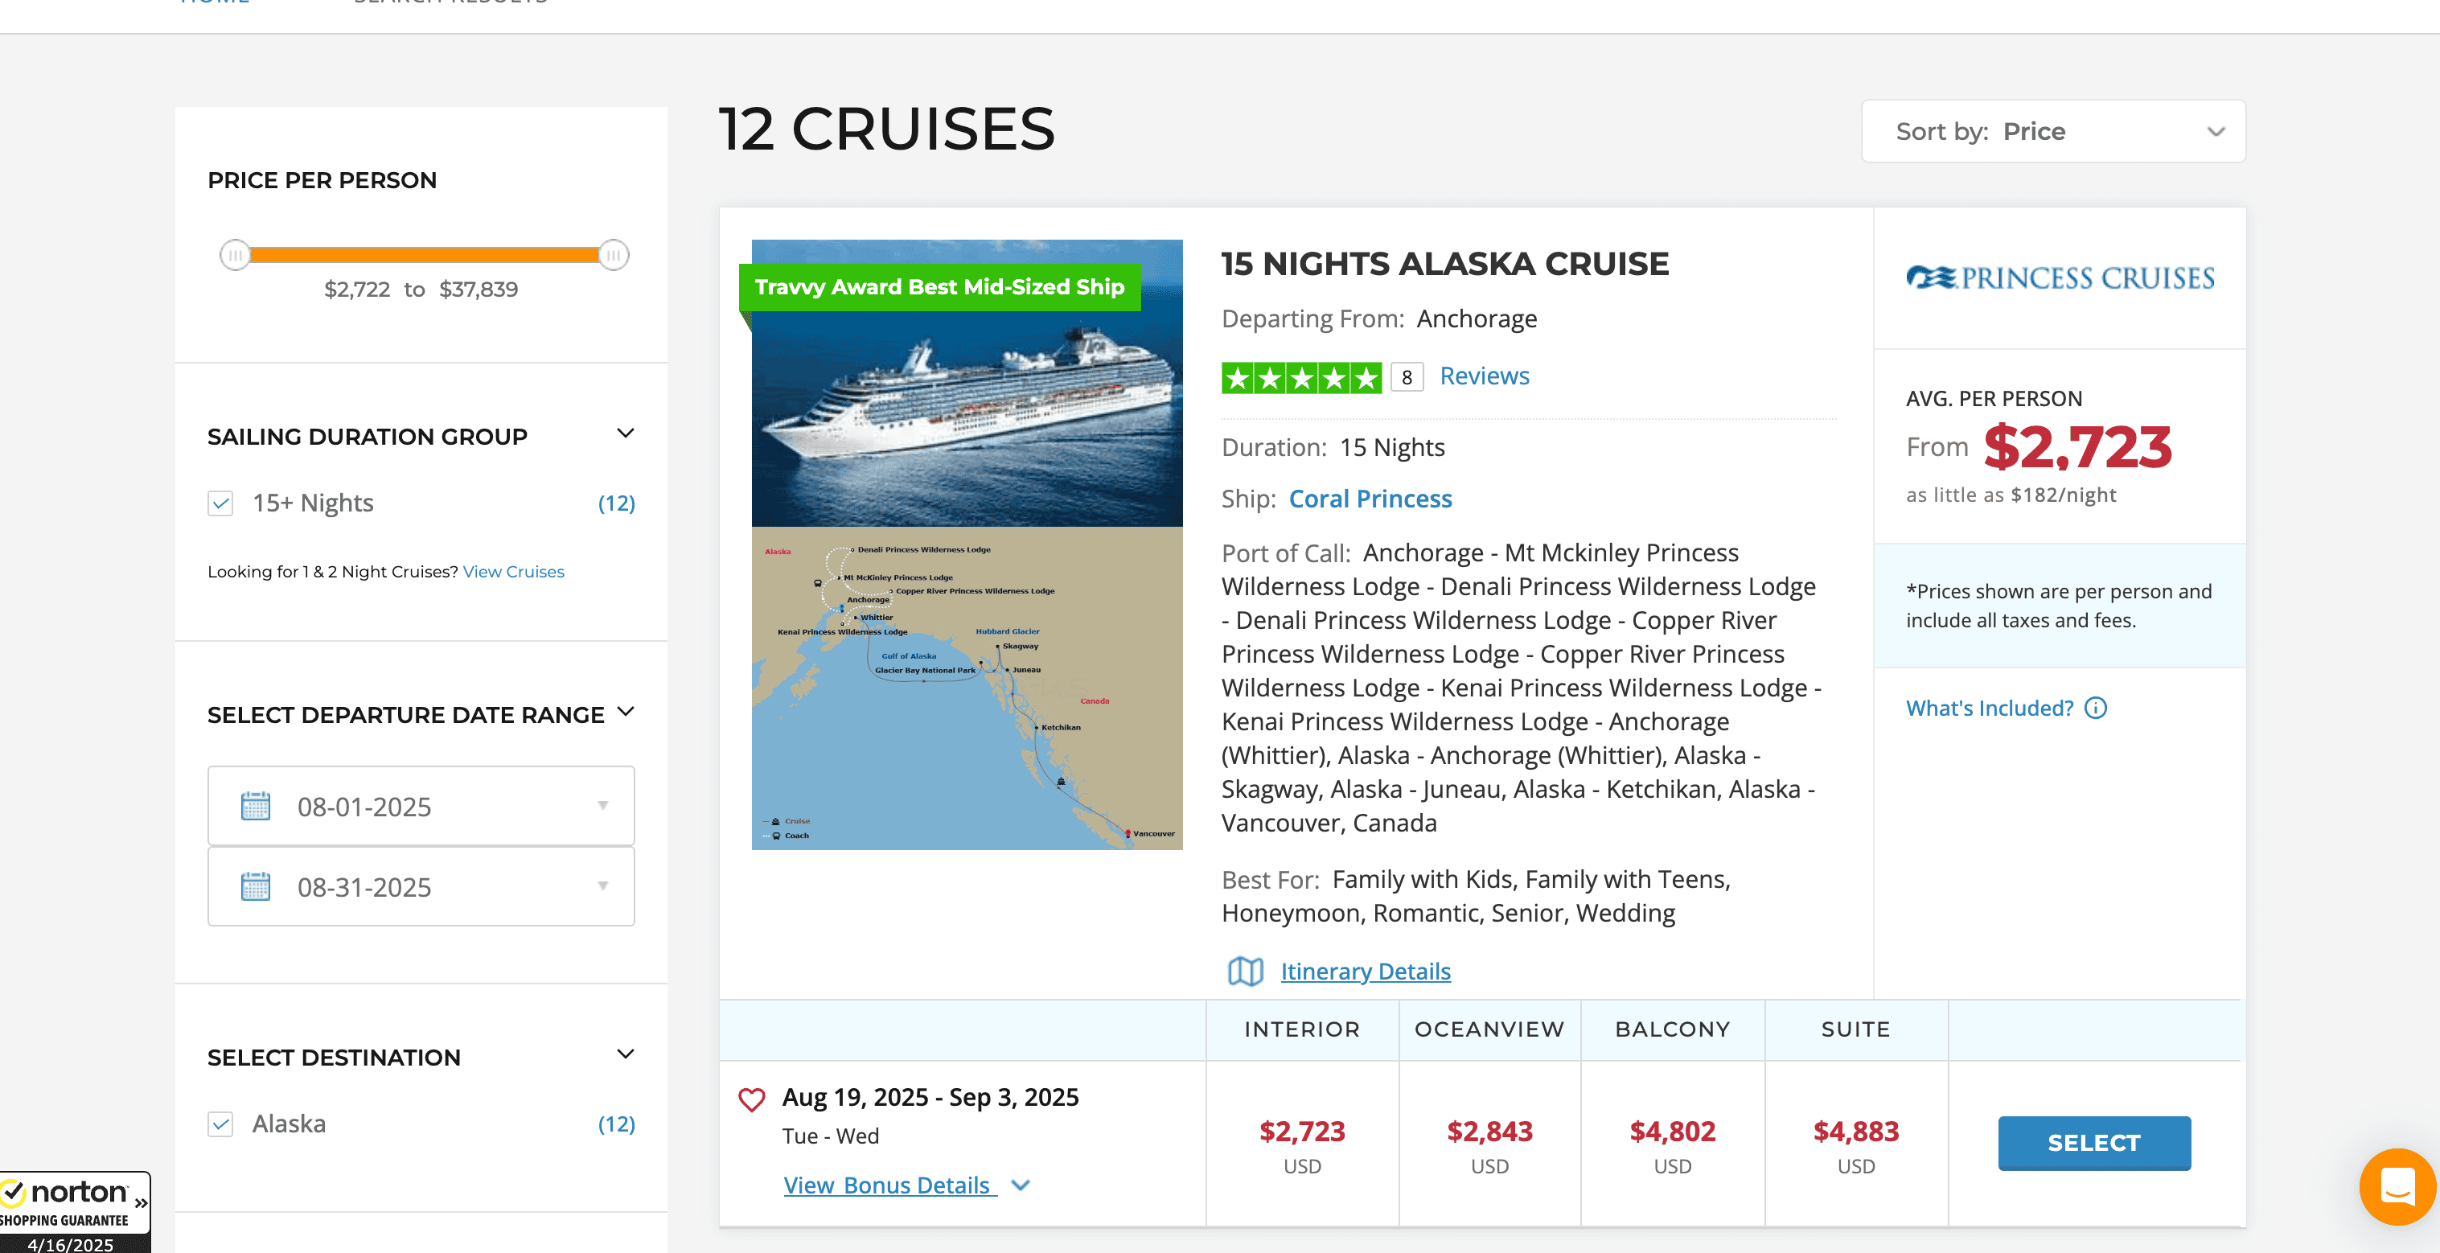Image resolution: width=2440 pixels, height=1253 pixels.
Task: Collapse the Select Destination section
Action: (625, 1054)
